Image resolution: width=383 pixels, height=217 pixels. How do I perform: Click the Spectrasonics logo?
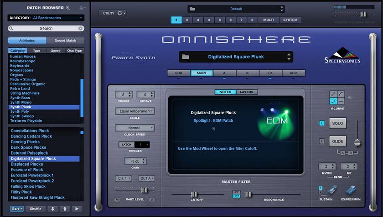coord(342,56)
